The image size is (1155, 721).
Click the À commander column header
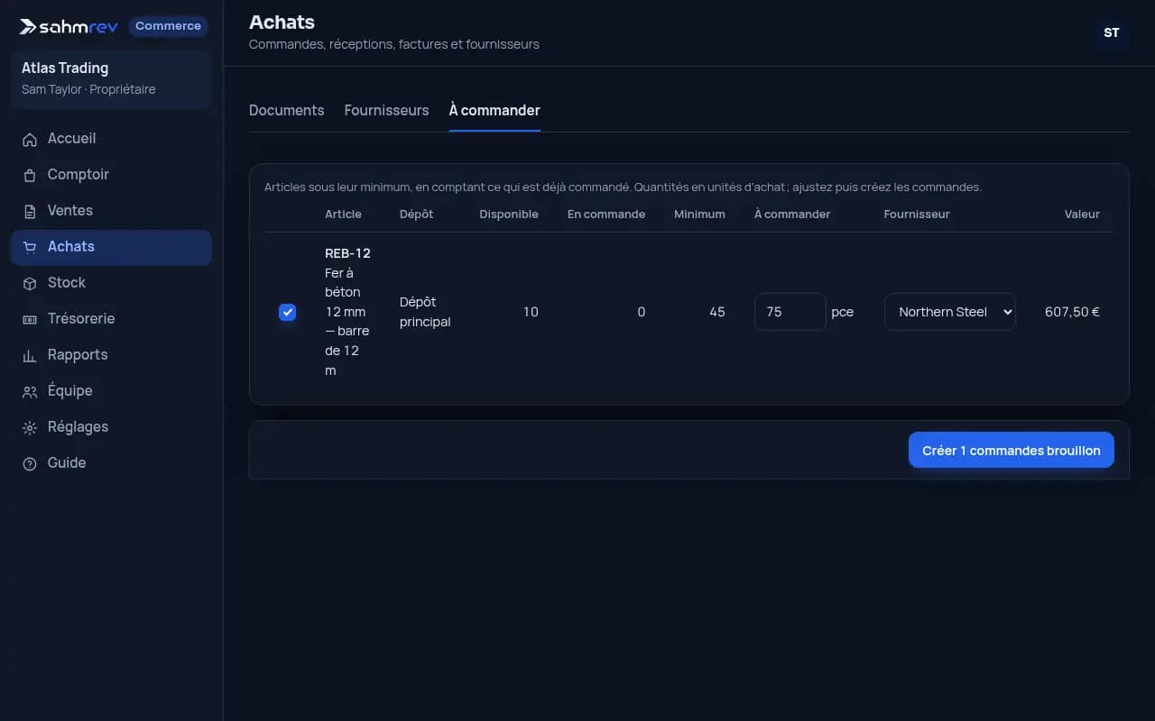tap(792, 214)
